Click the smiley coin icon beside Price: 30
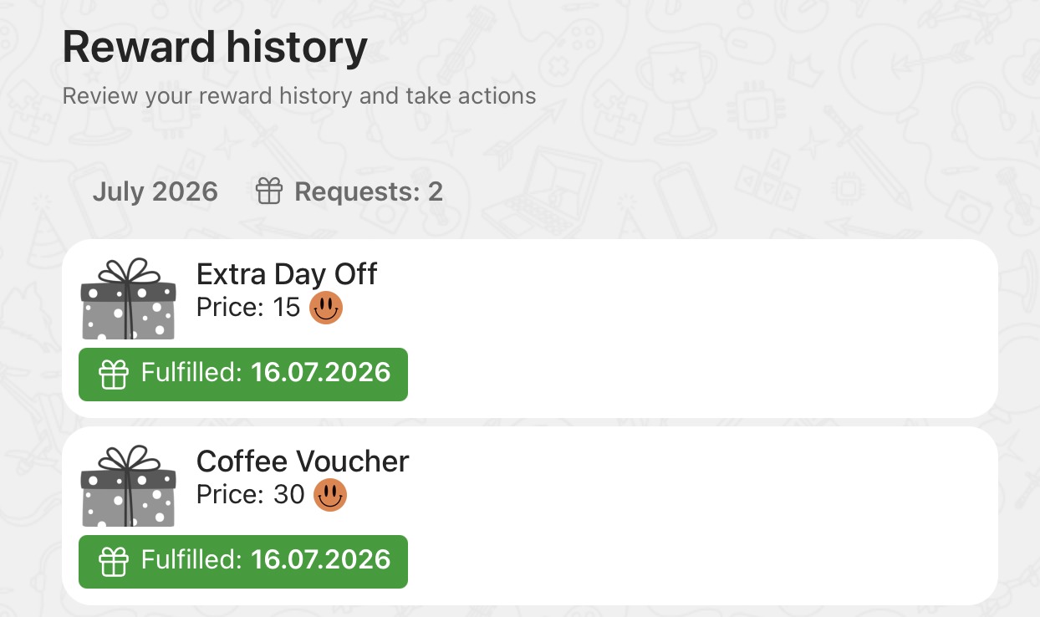The width and height of the screenshot is (1040, 617). [x=330, y=495]
